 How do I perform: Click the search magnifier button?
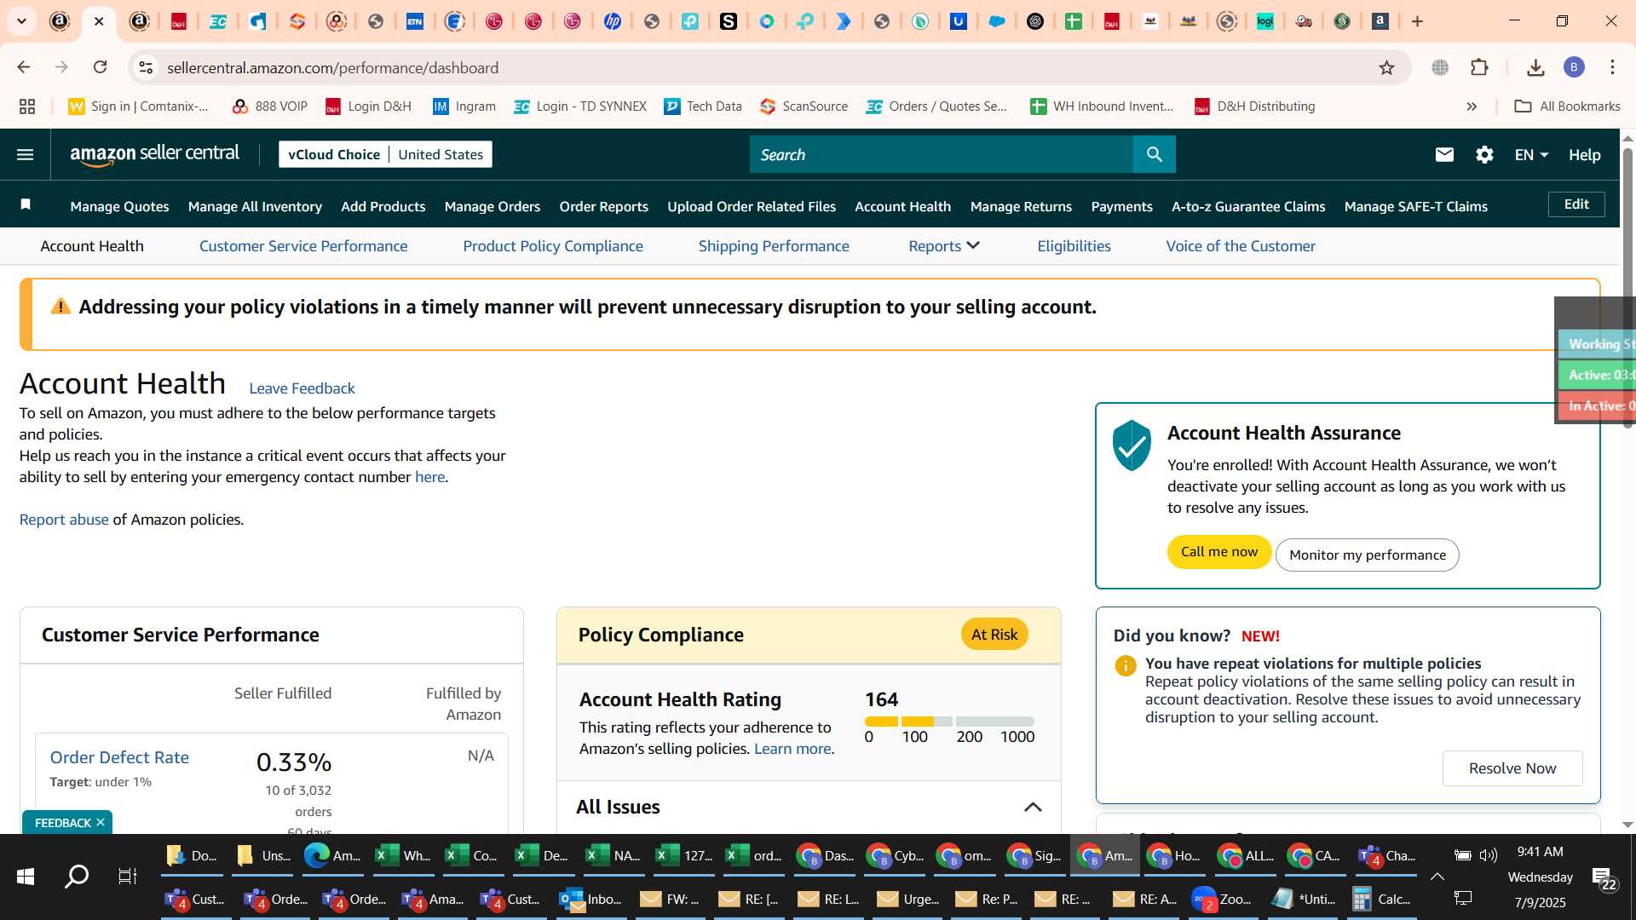(1155, 154)
